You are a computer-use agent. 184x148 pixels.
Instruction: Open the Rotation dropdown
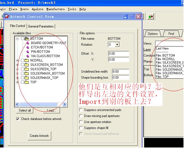tap(117, 45)
